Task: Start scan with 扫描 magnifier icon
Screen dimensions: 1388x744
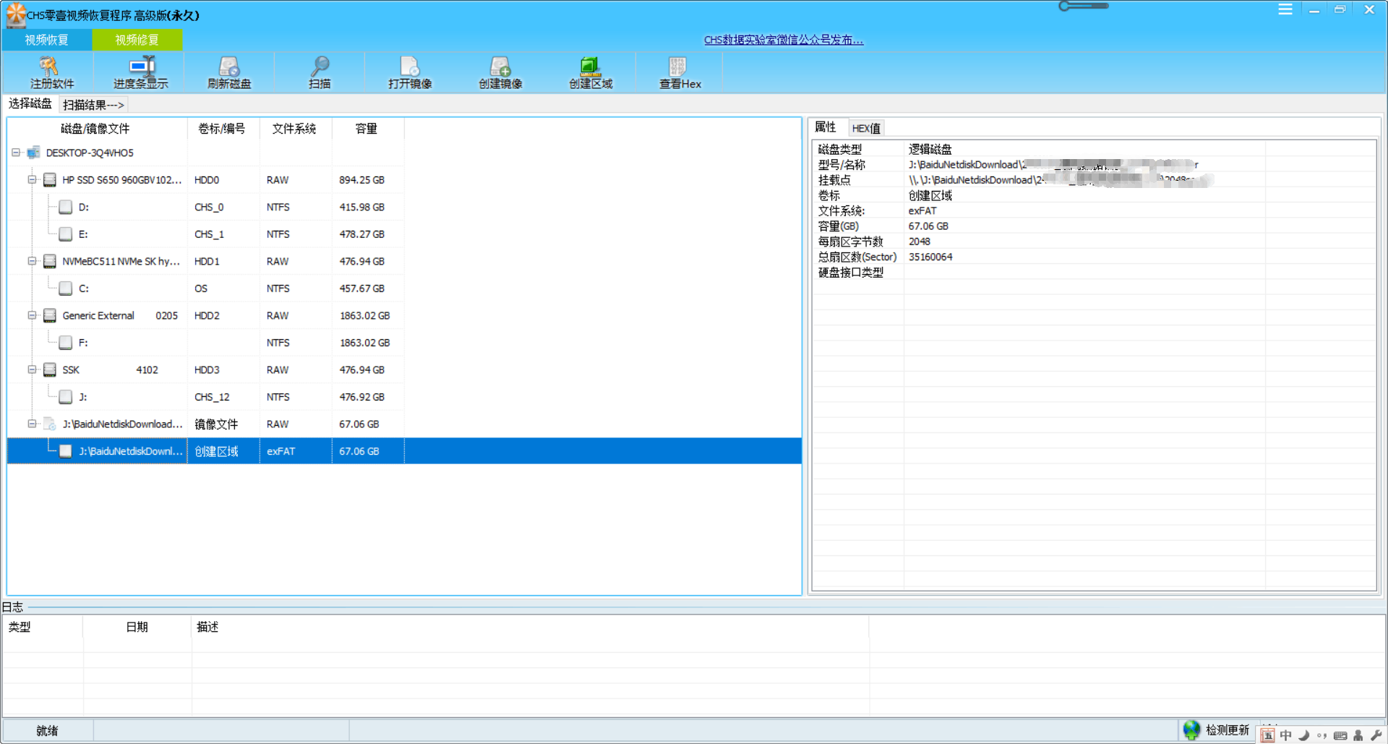Action: pyautogui.click(x=320, y=67)
